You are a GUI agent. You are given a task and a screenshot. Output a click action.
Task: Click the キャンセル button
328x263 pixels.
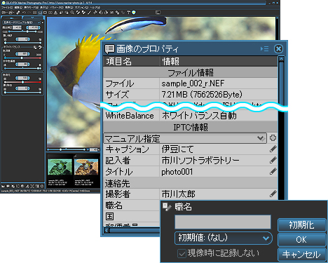coord(301,255)
